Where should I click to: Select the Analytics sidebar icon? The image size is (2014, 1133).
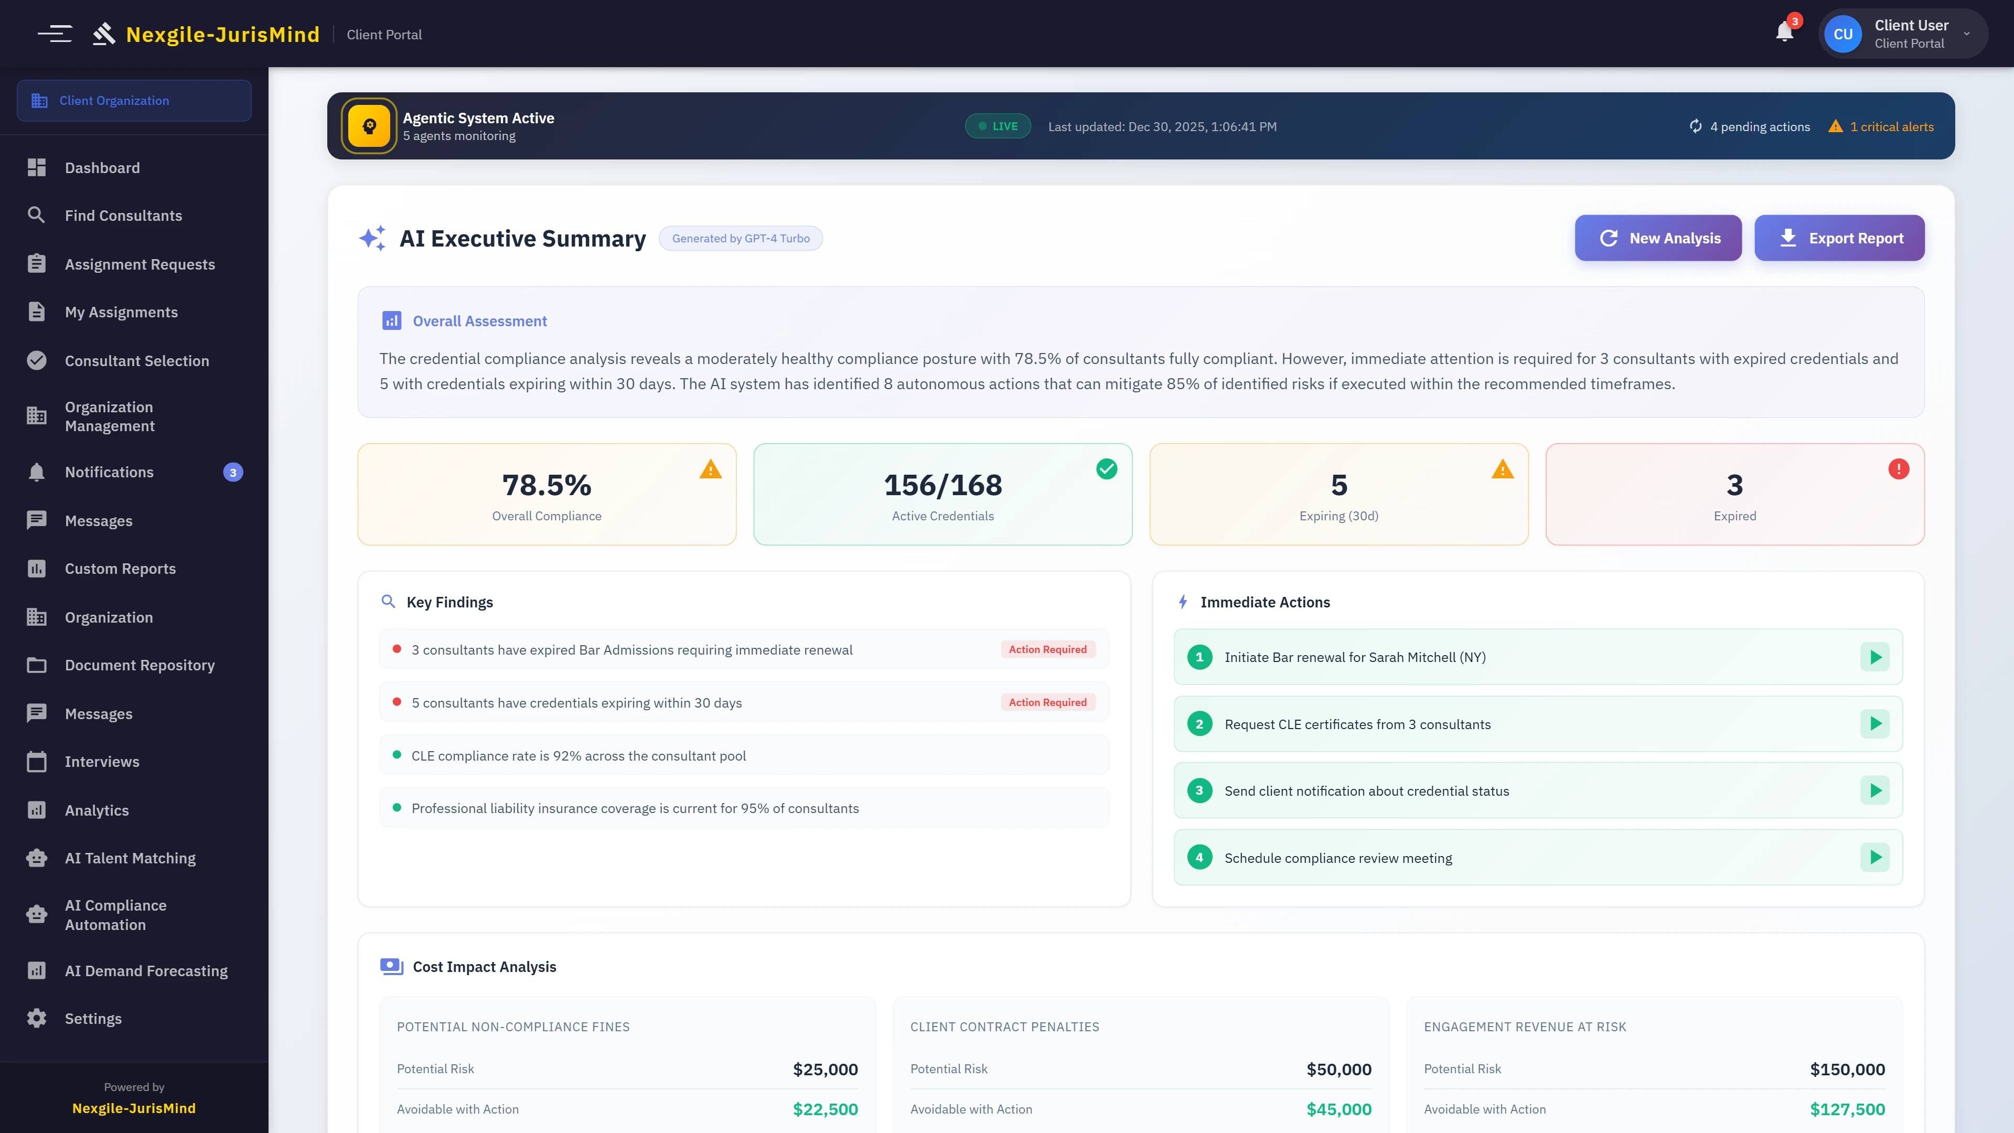coord(36,810)
